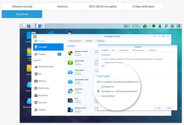This screenshot has height=125, width=184.
Task: Select the Trust level tab
Action: click(22, 14)
